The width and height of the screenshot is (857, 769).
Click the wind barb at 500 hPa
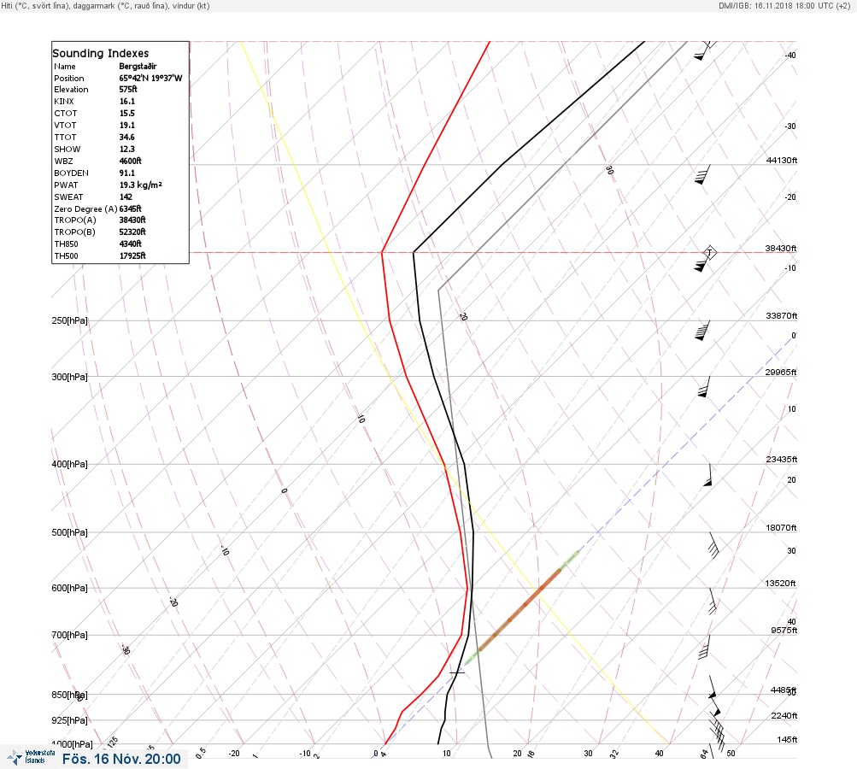(713, 545)
